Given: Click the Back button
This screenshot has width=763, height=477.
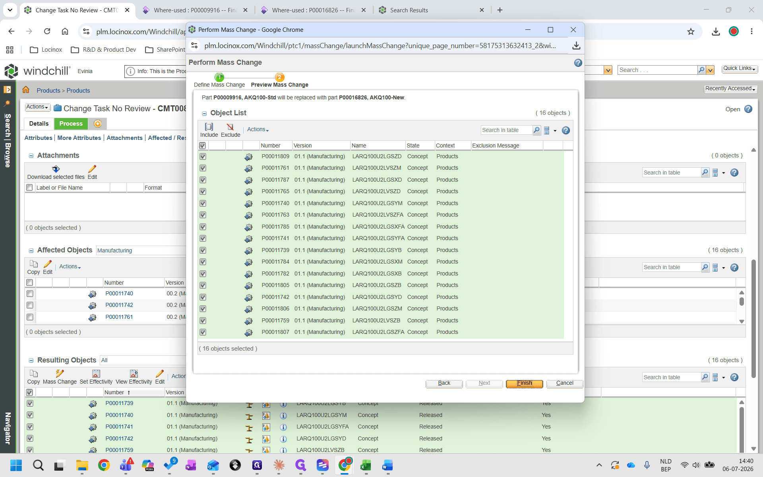Looking at the screenshot, I should coord(444,383).
